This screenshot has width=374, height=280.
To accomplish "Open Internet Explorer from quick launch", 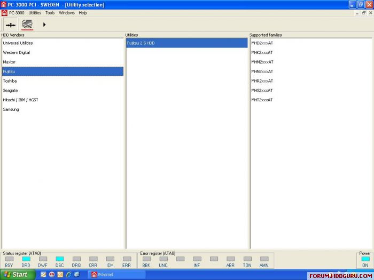I will pos(69,275).
